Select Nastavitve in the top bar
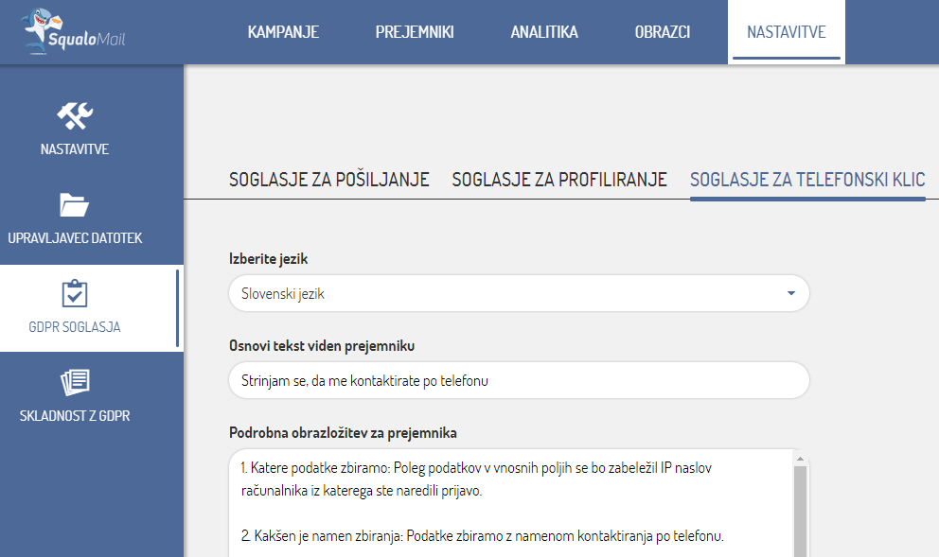The image size is (939, 557). (786, 32)
